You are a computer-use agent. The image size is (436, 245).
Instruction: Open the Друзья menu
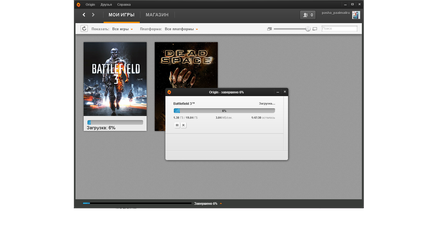(106, 5)
